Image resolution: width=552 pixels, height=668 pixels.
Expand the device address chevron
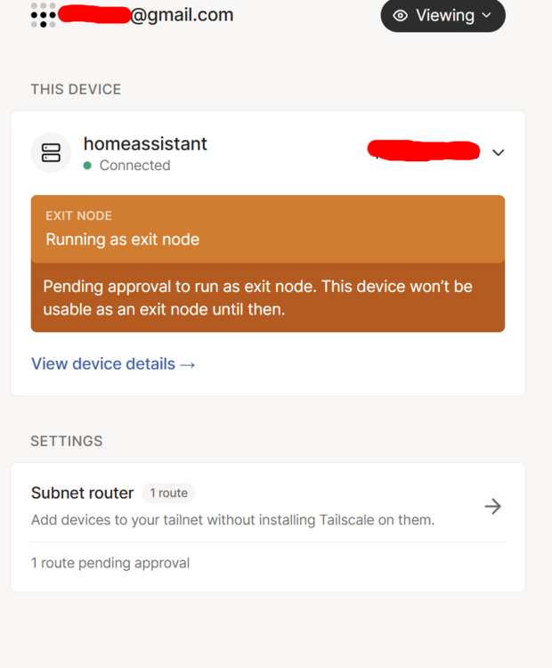(498, 152)
